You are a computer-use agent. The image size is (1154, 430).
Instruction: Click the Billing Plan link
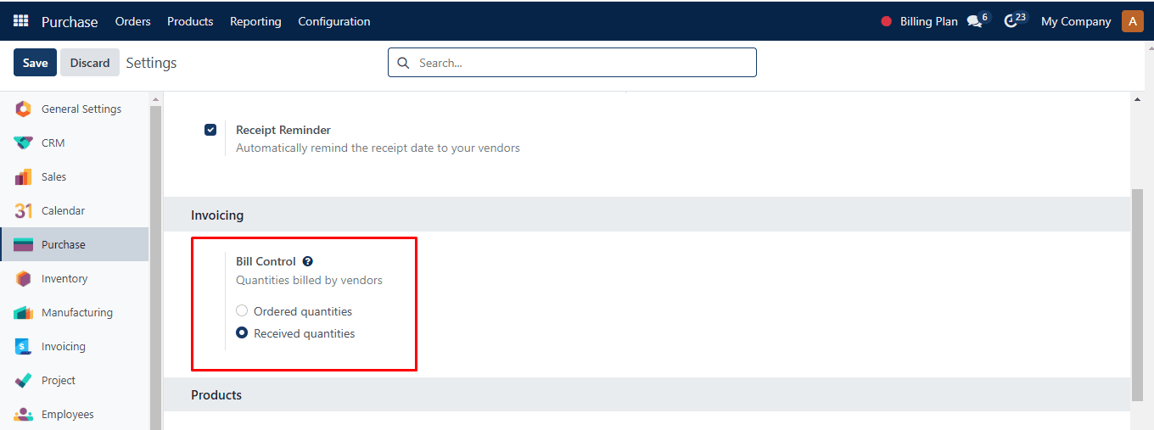point(928,22)
